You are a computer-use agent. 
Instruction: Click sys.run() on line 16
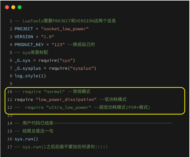26,139
